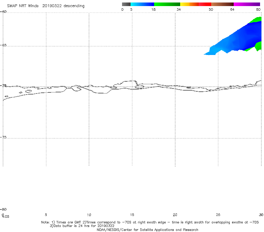The height and width of the screenshot is (232, 264).
Task: Click the NOAA/NESDIS credit line
Action: click(147, 230)
